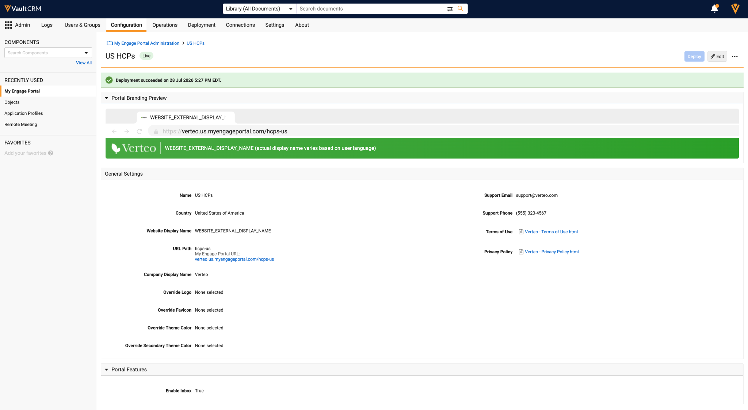Click the favicon on the preview tab
The height and width of the screenshot is (410, 748).
(144, 117)
